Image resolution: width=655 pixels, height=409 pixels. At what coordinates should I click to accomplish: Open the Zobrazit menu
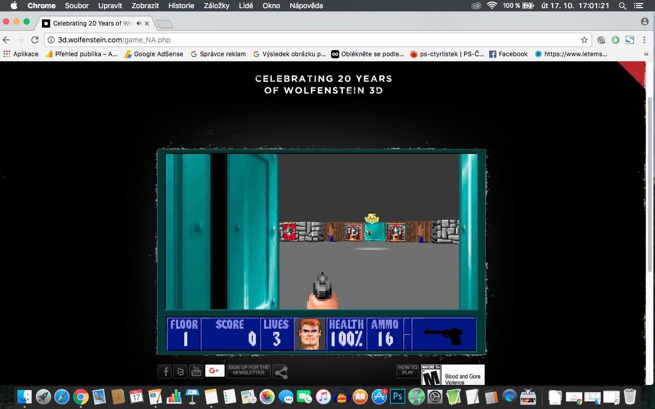(146, 6)
